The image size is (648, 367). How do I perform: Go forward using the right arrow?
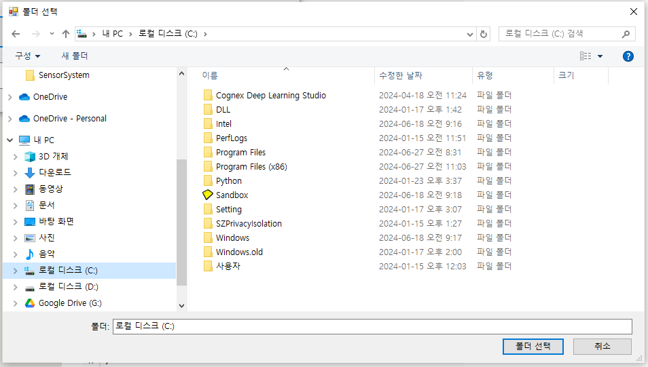[36, 34]
